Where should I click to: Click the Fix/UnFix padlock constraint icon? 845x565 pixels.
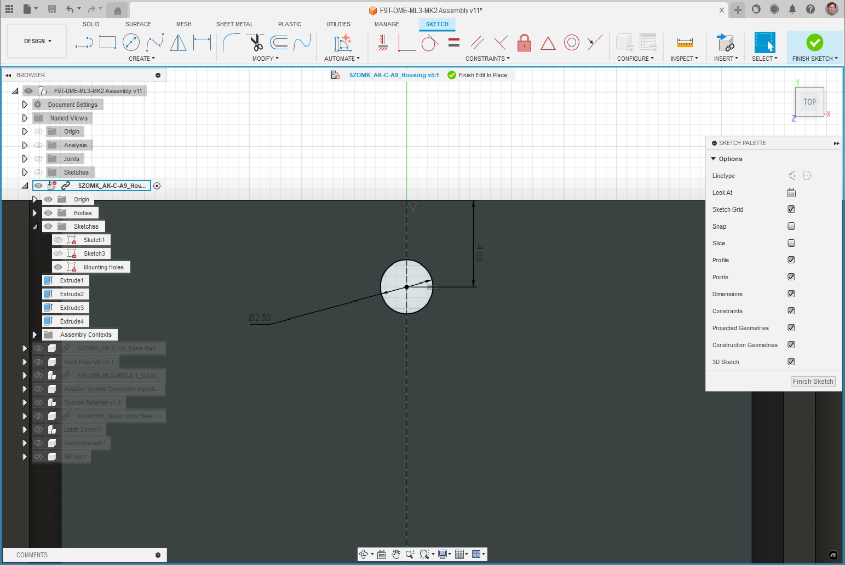click(x=524, y=43)
